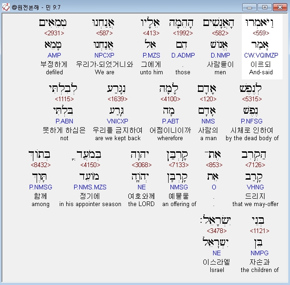This screenshot has width=290, height=285.
Task: Click Strong's number <582>
Action: coord(220,33)
